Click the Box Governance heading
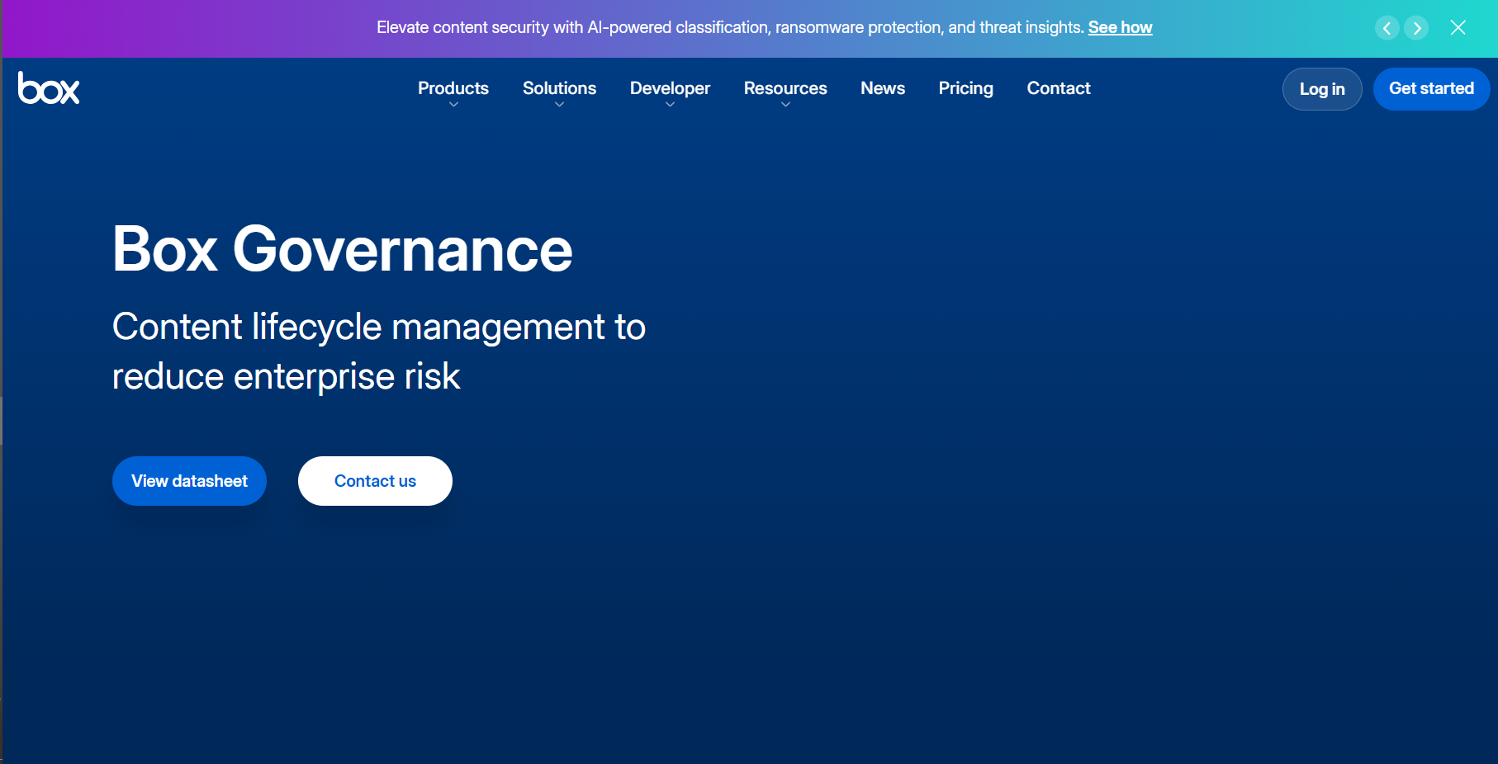This screenshot has width=1498, height=764. coord(342,250)
